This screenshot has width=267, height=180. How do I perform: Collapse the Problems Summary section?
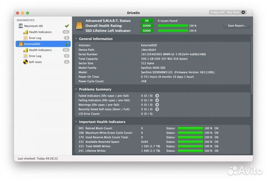[x=76, y=89]
